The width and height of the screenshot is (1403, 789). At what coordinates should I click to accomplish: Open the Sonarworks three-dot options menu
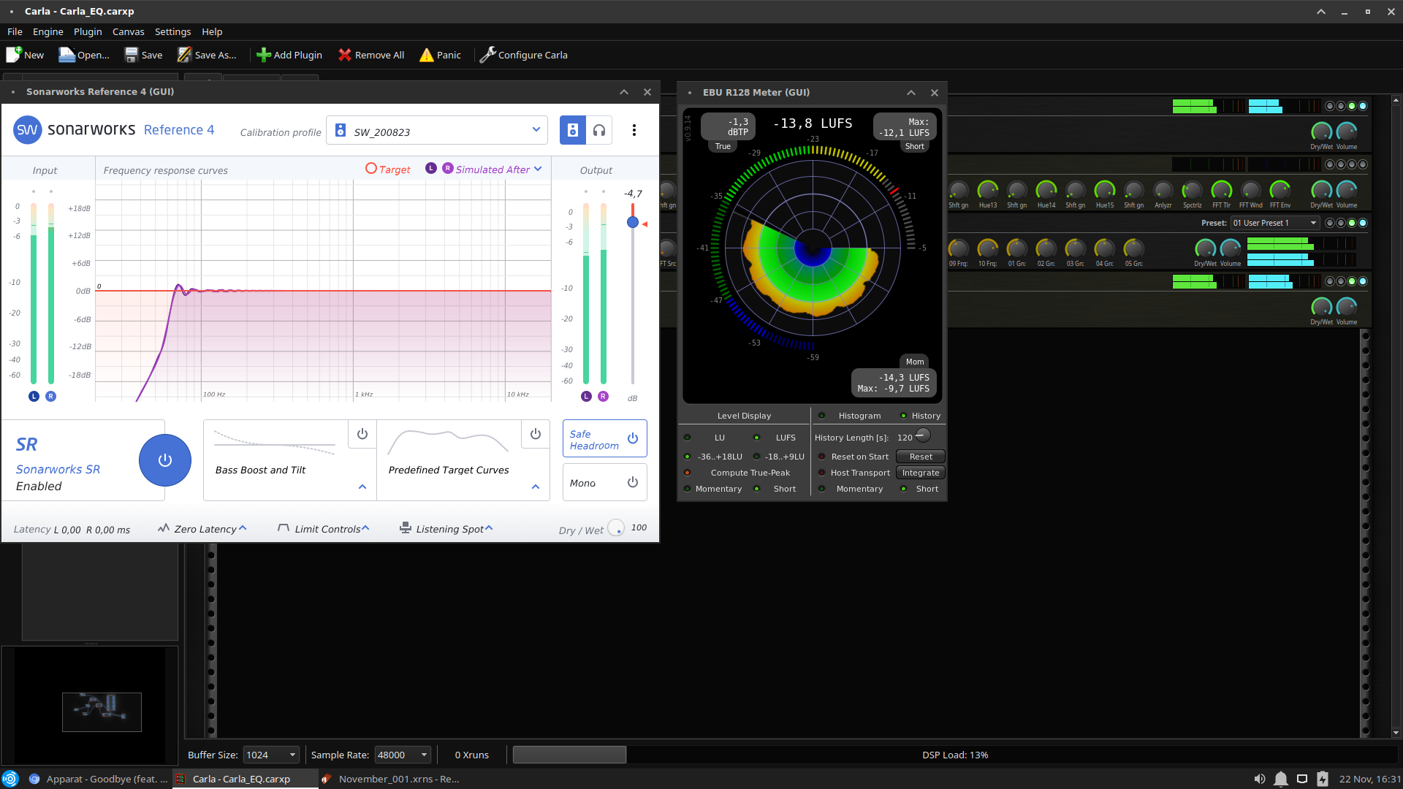click(x=634, y=130)
